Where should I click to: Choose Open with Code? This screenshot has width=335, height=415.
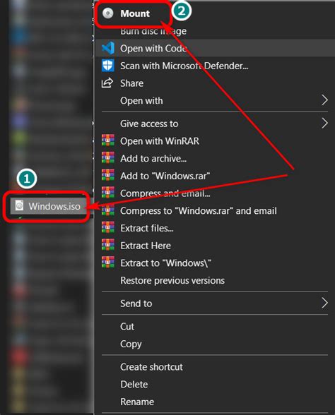(153, 49)
